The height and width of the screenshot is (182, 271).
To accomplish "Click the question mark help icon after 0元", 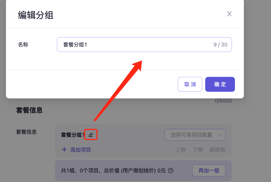I will [171, 171].
